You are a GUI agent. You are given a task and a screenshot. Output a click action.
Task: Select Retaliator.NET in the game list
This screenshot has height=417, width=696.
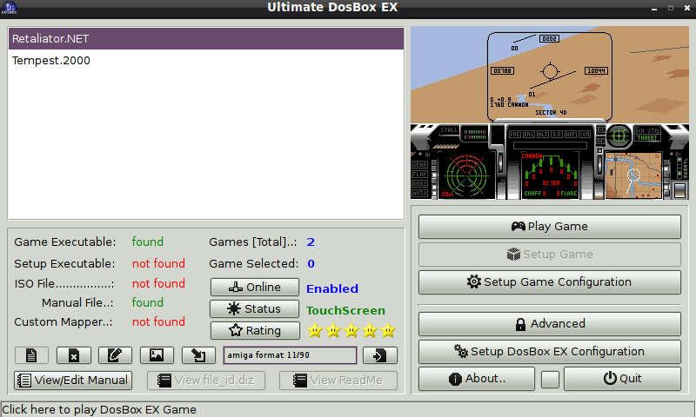pos(206,39)
